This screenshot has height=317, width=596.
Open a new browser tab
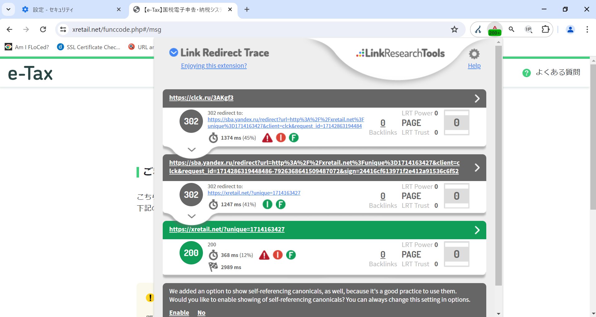(x=247, y=9)
